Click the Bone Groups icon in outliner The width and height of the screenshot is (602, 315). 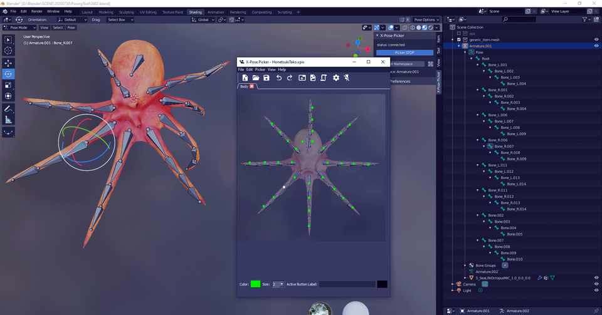[x=472, y=265]
